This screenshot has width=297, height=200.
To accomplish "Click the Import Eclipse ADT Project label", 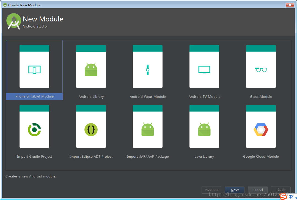I will (x=91, y=157).
